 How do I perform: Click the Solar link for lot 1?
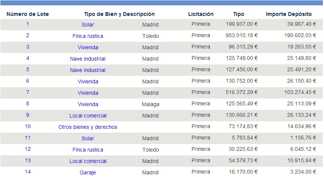pos(88,25)
